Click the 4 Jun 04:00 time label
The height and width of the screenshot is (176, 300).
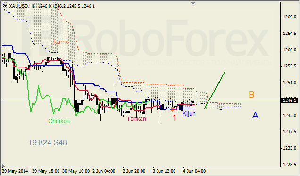(194, 171)
